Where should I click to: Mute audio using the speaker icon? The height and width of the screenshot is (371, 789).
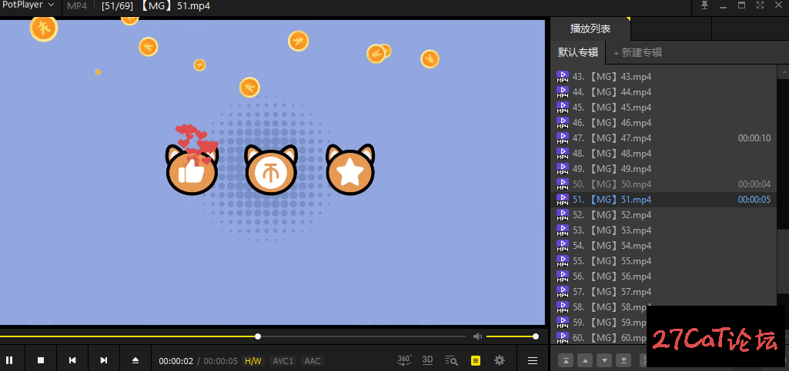477,336
